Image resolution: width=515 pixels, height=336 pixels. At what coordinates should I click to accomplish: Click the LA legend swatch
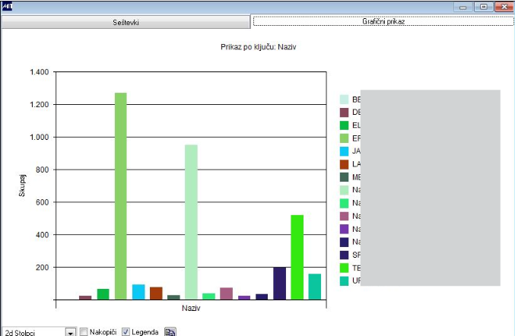pyautogui.click(x=344, y=164)
